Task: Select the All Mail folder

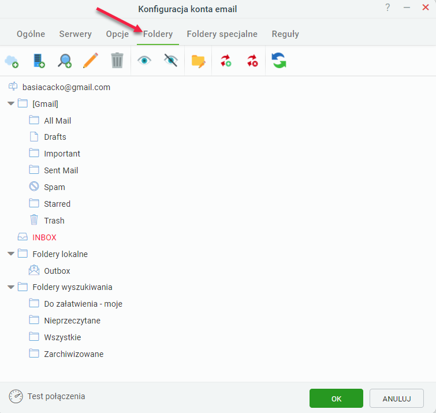Action: point(58,121)
